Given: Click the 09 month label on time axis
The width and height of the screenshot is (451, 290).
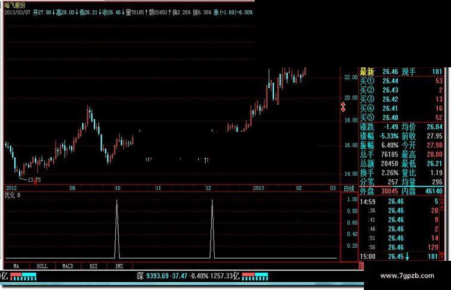Looking at the screenshot, I should (73, 188).
